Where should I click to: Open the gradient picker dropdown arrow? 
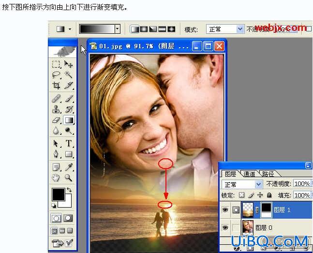(118, 29)
